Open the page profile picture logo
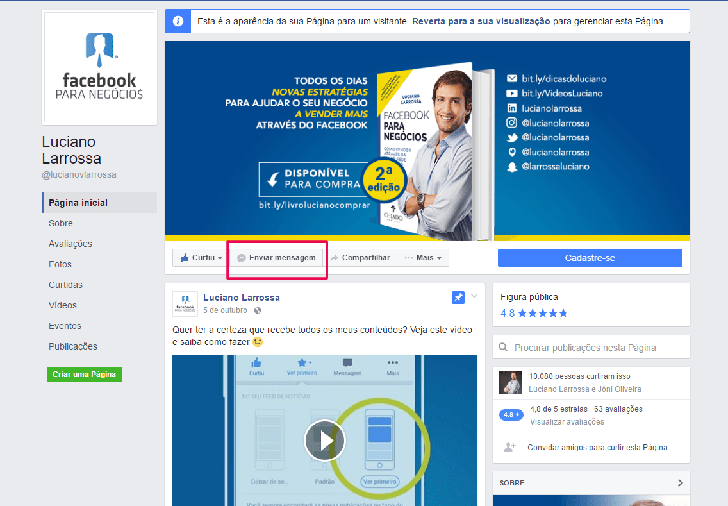This screenshot has height=506, width=728. [x=99, y=67]
